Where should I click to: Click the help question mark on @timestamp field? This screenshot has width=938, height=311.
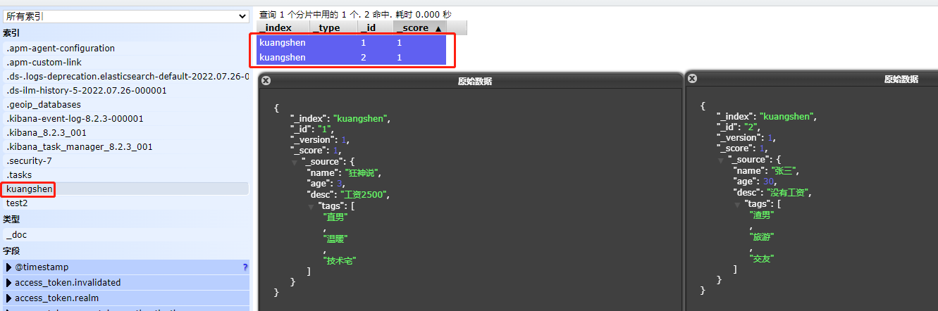[245, 267]
